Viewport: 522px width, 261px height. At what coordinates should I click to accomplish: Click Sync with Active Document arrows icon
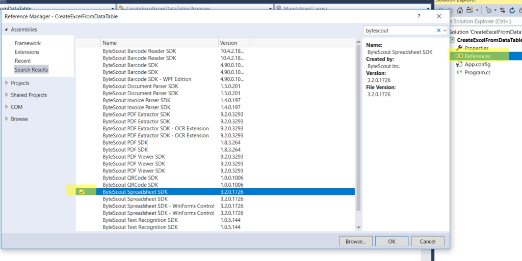pyautogui.click(x=503, y=10)
